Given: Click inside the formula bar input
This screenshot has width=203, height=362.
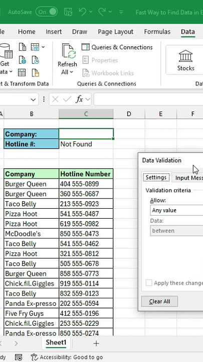Looking at the screenshot, I should point(148,100).
